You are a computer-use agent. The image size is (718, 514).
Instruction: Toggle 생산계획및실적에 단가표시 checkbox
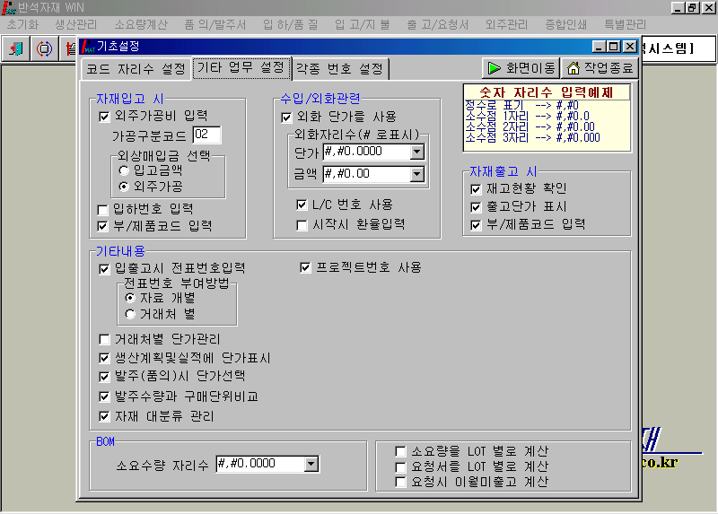[x=104, y=358]
